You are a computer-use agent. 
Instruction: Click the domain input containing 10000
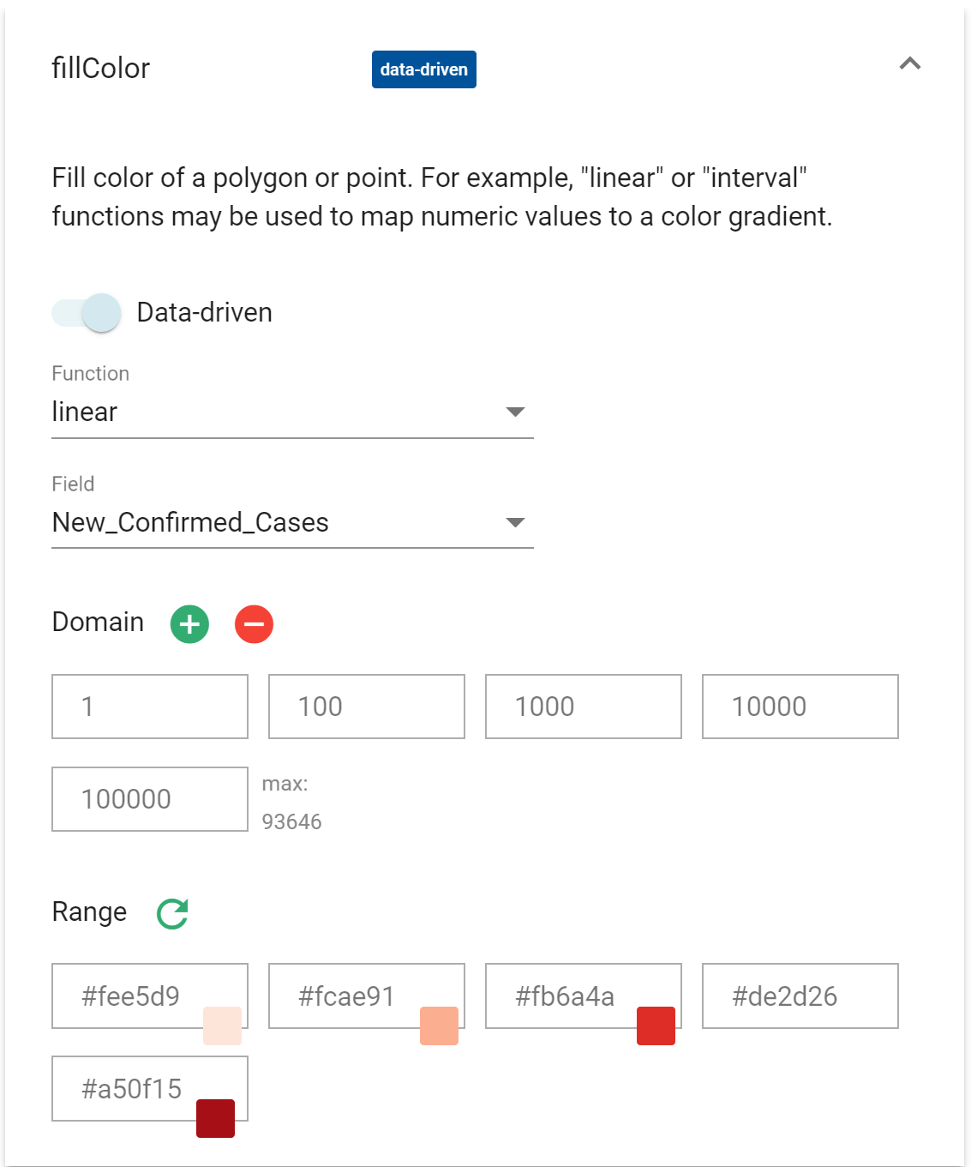(800, 707)
